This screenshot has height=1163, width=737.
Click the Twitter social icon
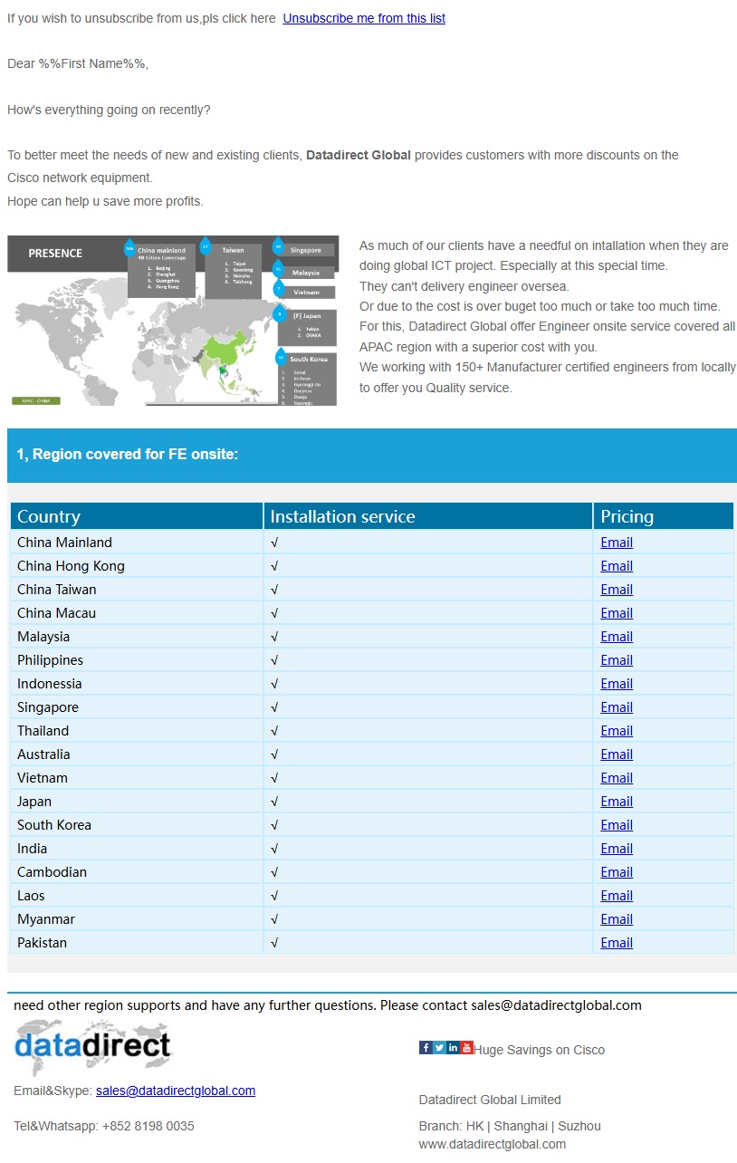[x=439, y=1048]
